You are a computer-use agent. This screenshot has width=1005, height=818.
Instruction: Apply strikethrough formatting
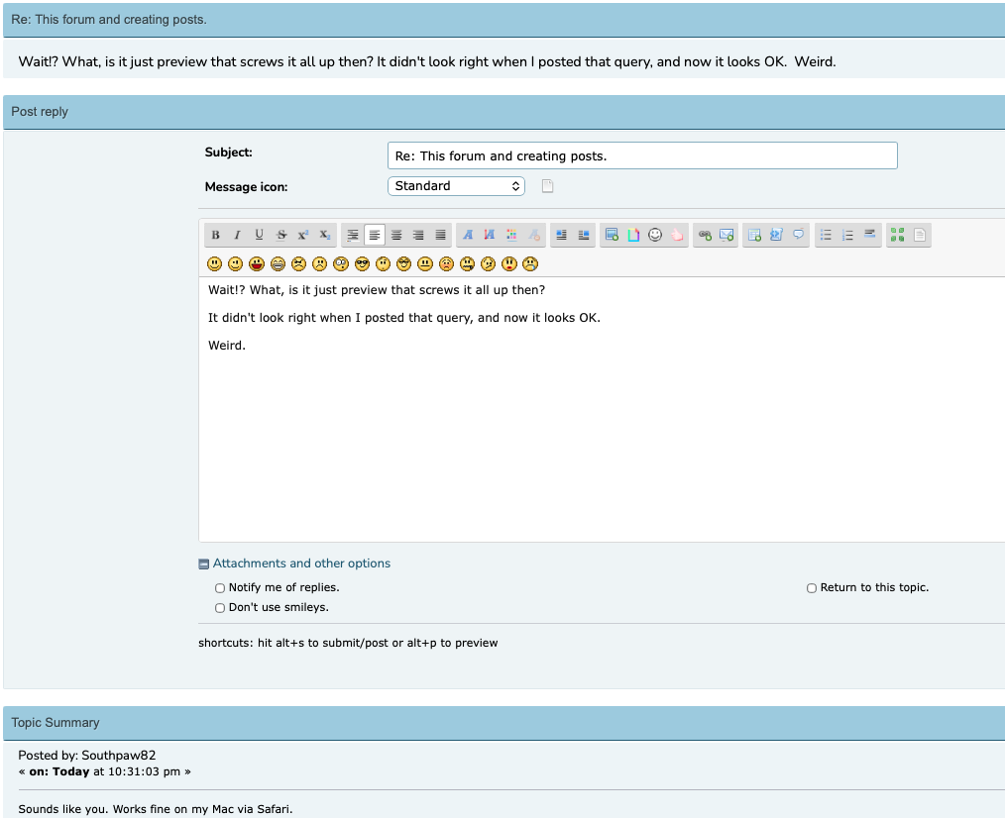[x=281, y=235]
